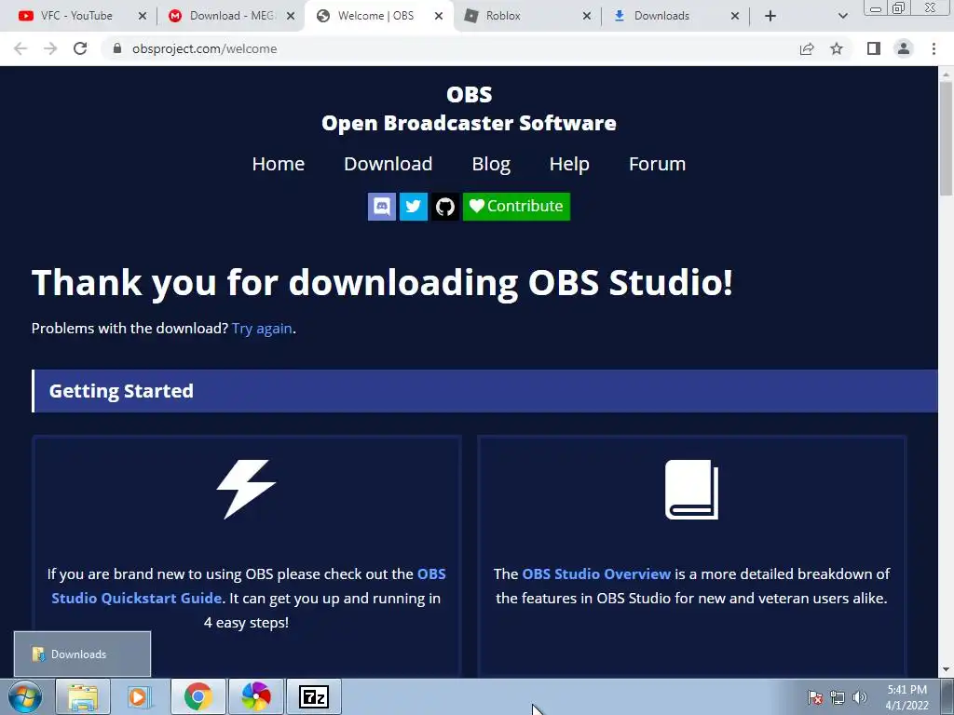
Task: Open the volume speaker tray icon
Action: click(x=860, y=697)
